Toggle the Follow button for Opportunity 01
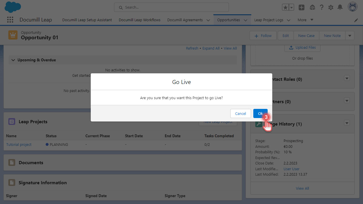Screen dimensions: 363x204 [263, 36]
